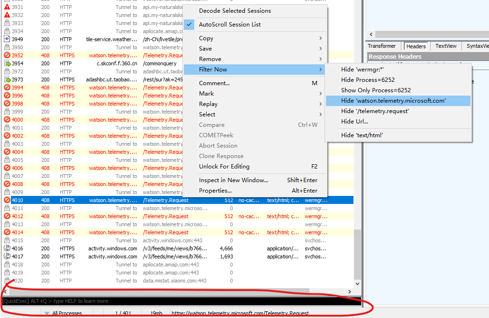Click the warning icon of session 3931
Image resolution: width=489 pixels, height=318 pixels.
click(7, 7)
